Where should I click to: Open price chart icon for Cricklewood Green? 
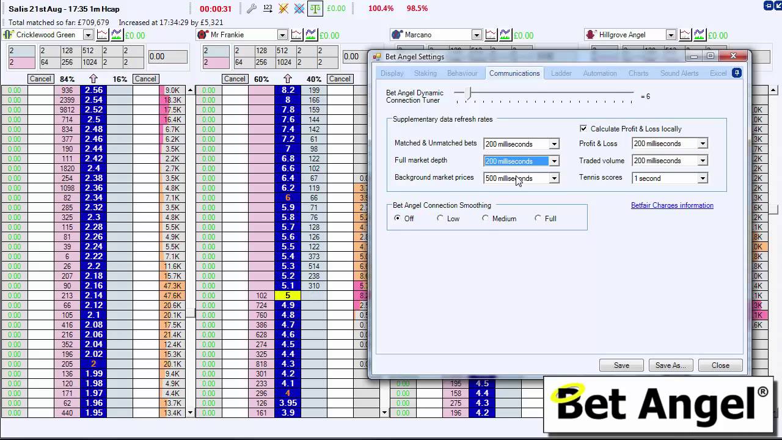pyautogui.click(x=102, y=35)
